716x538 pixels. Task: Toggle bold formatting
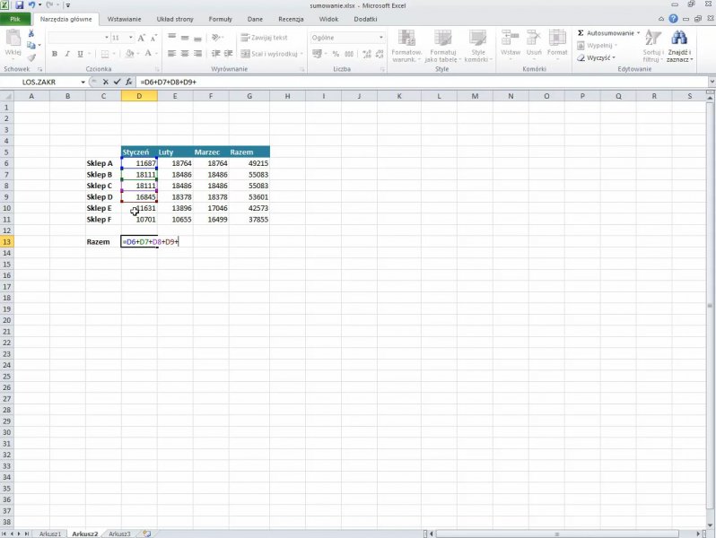point(54,54)
